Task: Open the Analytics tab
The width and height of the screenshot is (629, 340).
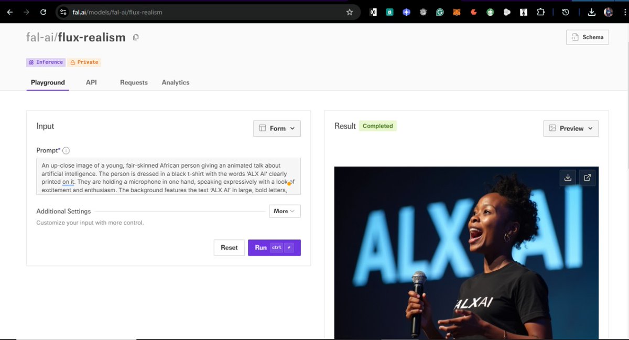Action: point(176,82)
